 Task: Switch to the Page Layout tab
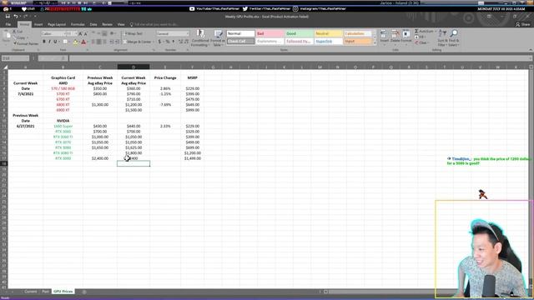point(57,24)
